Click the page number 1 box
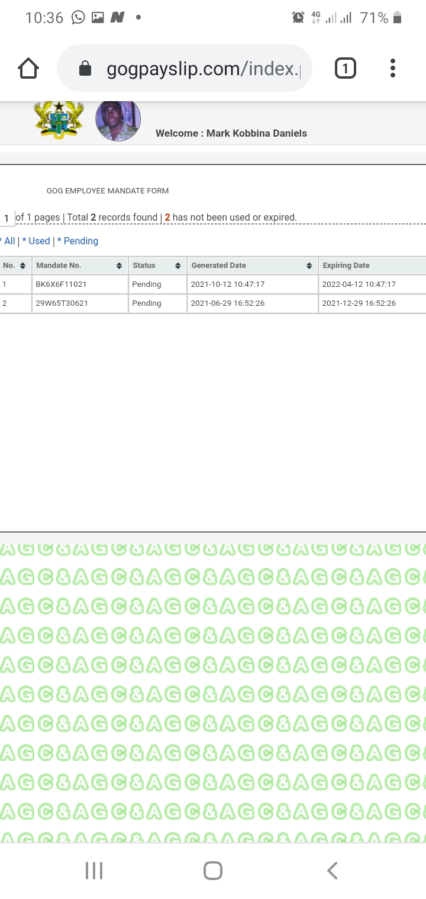 tap(7, 218)
